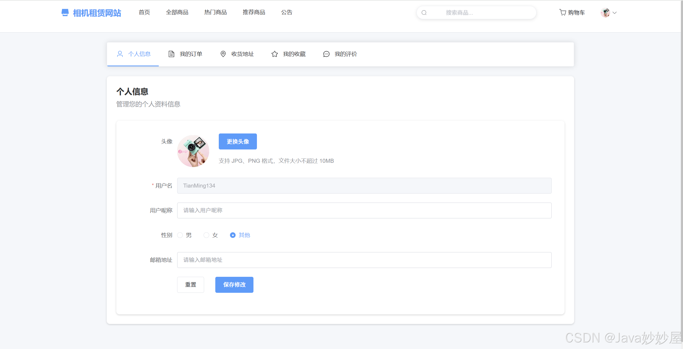683x349 pixels.
Task: Click the 保存修改 button
Action: pos(234,285)
